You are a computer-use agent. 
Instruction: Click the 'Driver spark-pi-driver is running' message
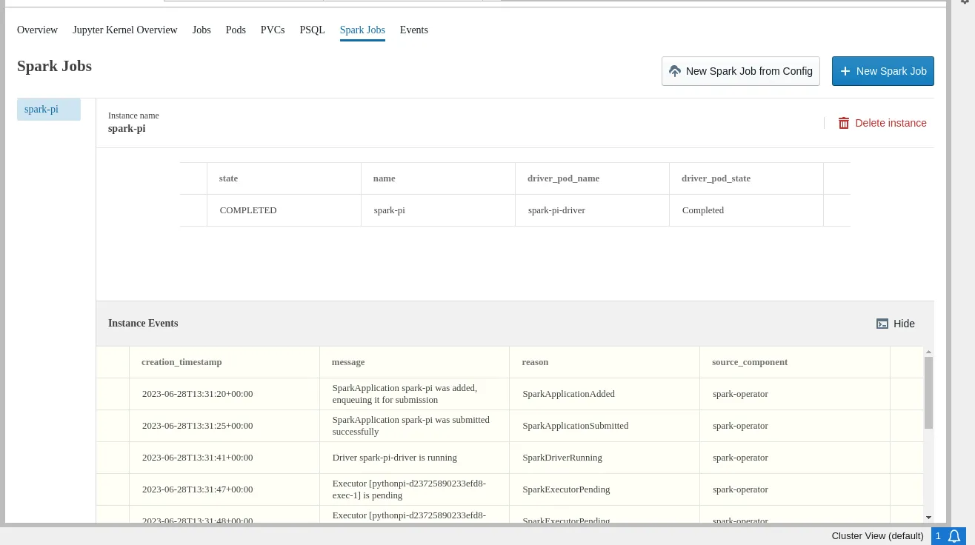(395, 458)
